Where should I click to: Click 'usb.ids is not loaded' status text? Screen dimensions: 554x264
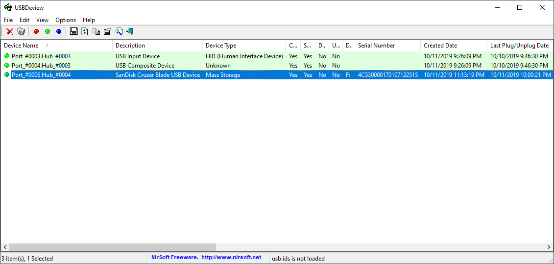pyautogui.click(x=298, y=258)
